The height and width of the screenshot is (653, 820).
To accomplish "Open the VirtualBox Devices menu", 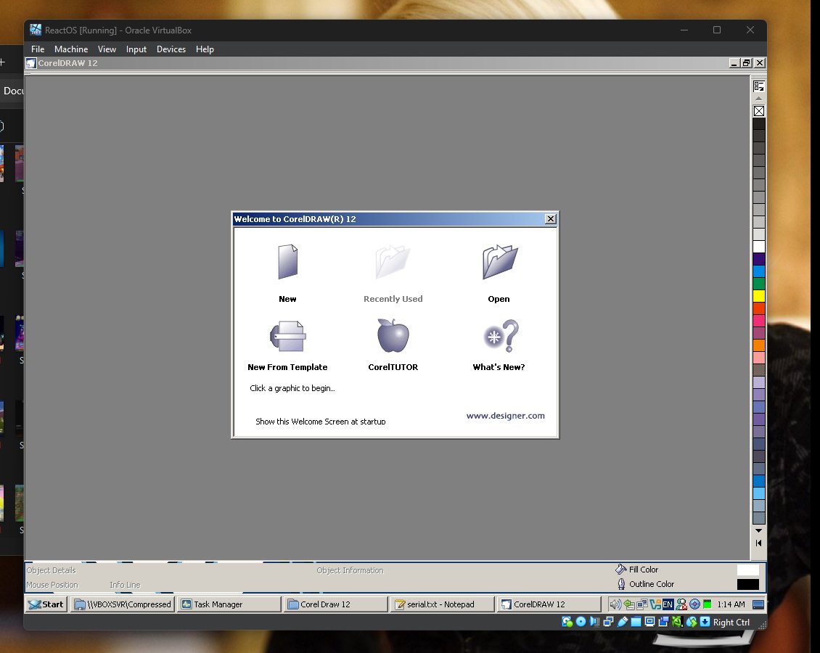I will coord(171,49).
